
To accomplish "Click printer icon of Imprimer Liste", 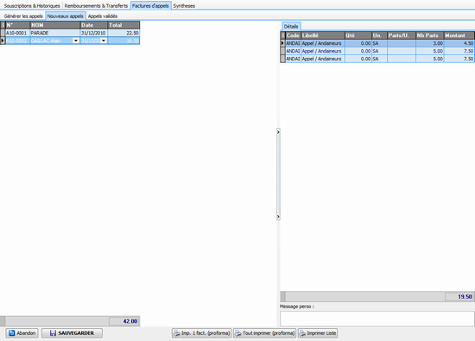I will (x=302, y=333).
